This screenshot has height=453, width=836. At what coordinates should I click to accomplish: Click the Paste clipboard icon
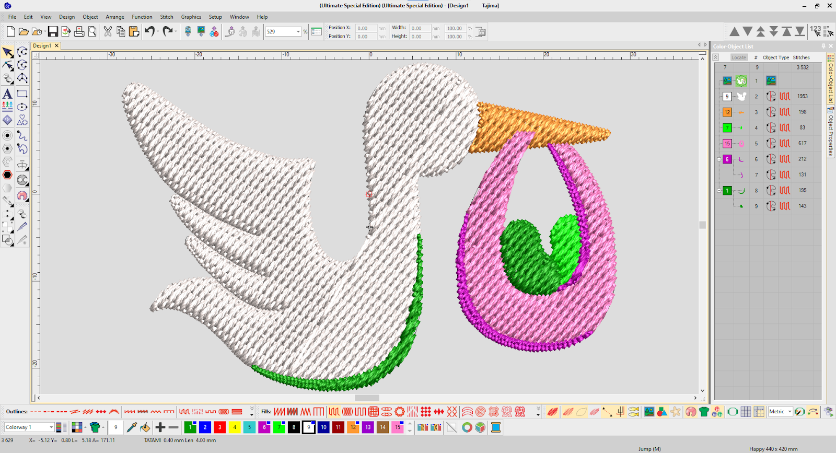[x=134, y=32]
